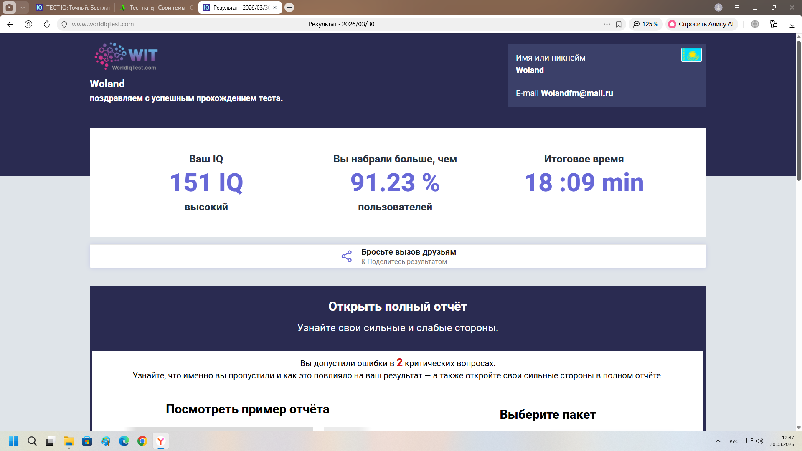Screen dimensions: 802x451
Task: Click the bookmark icon in the address bar
Action: point(619,24)
